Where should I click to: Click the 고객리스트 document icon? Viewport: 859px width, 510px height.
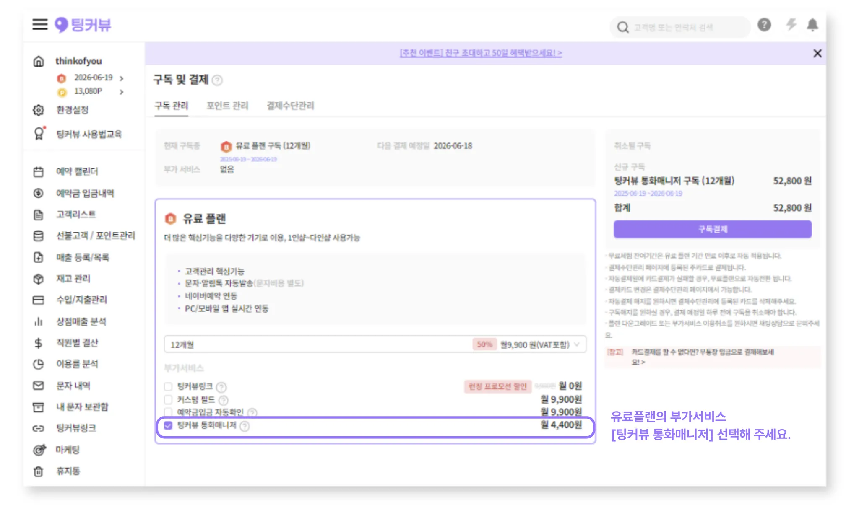pyautogui.click(x=38, y=215)
